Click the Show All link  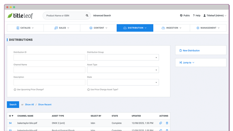[x=29, y=104]
